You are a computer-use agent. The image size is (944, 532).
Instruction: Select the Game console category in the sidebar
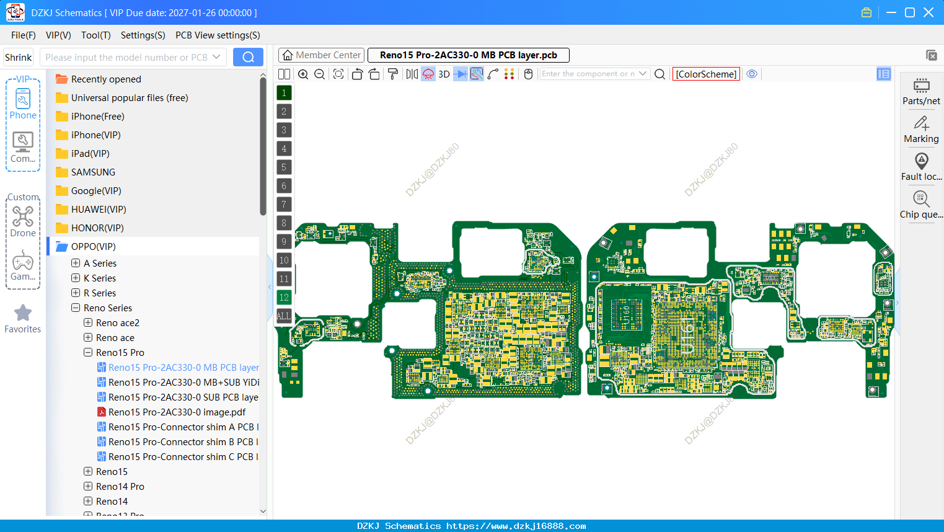tap(23, 265)
